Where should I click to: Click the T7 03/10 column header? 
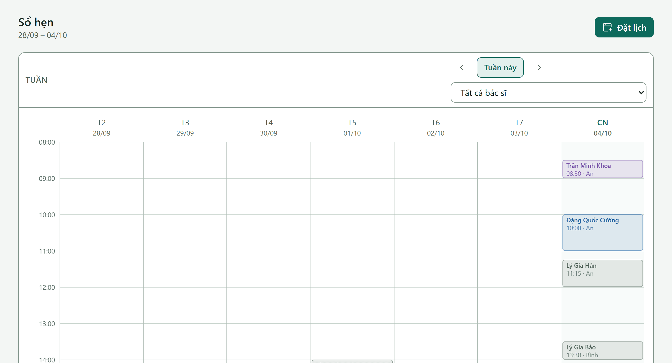[519, 128]
